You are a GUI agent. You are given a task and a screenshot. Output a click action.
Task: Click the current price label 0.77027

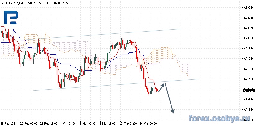248,91
